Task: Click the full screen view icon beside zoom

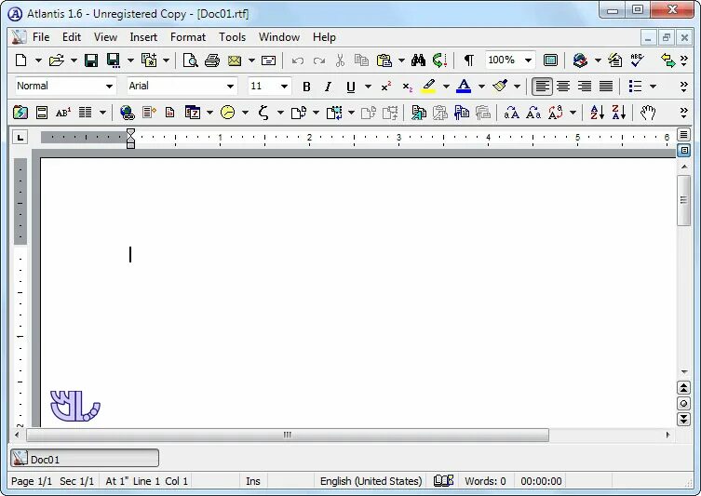Action: [x=550, y=60]
